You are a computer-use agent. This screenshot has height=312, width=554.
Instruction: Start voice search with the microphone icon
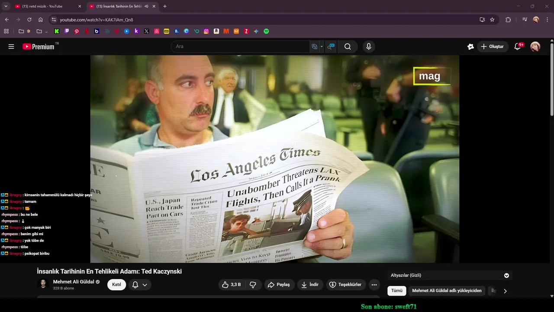(368, 46)
